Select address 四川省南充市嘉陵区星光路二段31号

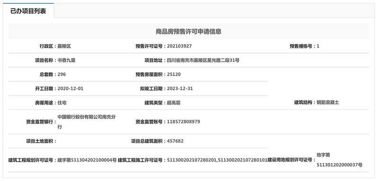pyautogui.click(x=203, y=61)
